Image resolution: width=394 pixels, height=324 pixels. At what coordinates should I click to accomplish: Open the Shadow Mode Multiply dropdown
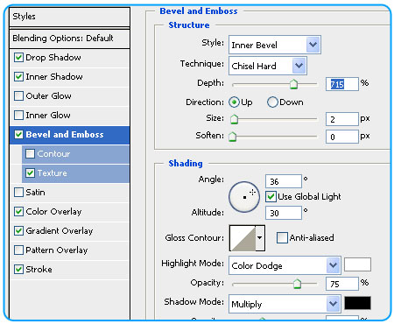pyautogui.click(x=285, y=304)
